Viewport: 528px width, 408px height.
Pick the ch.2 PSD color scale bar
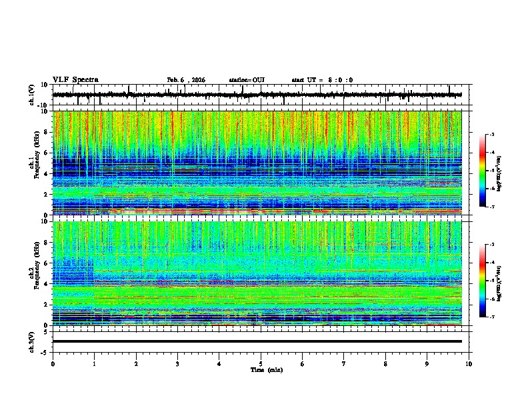click(x=483, y=281)
